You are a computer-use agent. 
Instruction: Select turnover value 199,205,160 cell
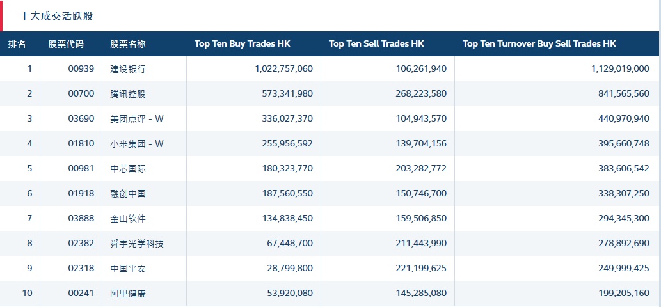620,294
